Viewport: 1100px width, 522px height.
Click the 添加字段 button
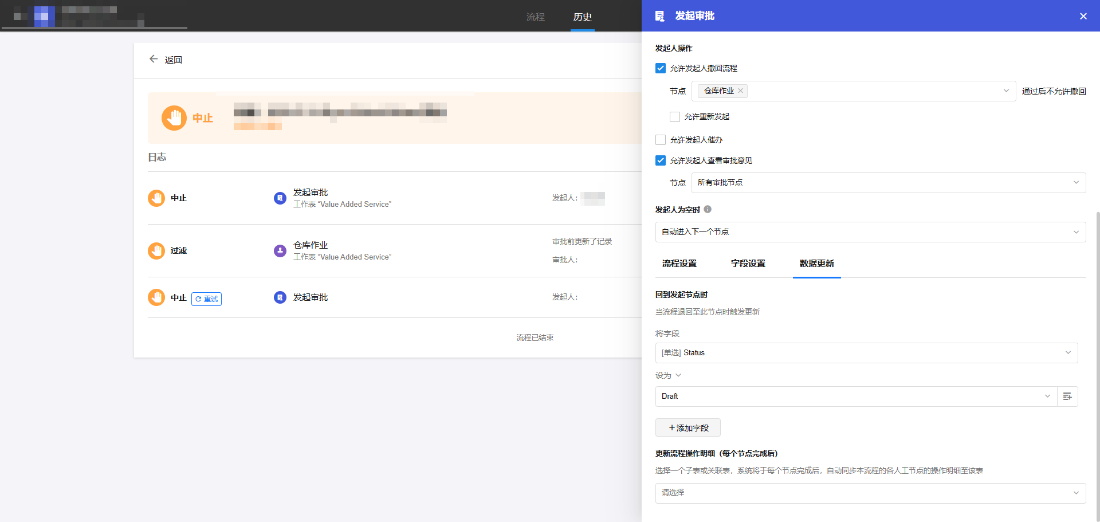[x=688, y=428]
